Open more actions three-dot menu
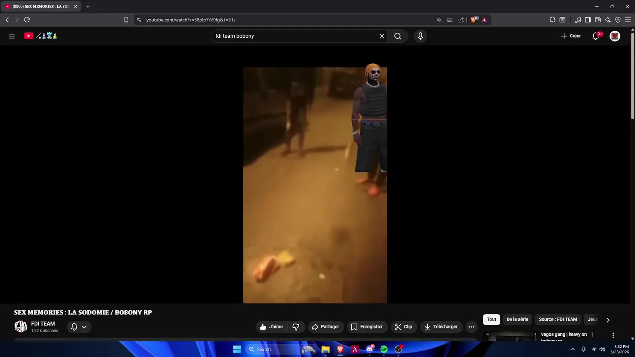The width and height of the screenshot is (635, 357). (x=471, y=327)
